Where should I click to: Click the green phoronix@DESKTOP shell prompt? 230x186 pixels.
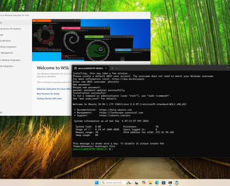[x=92, y=149]
